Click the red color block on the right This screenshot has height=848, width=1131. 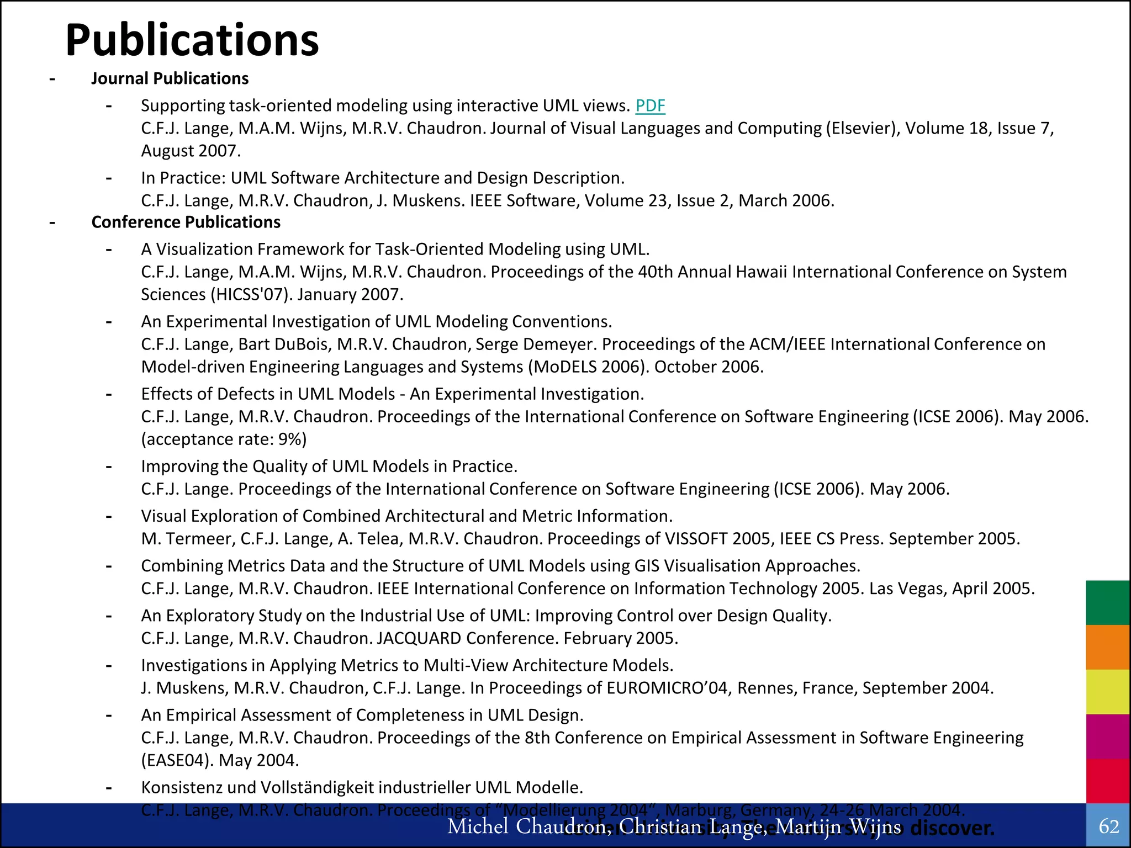coord(1107,781)
